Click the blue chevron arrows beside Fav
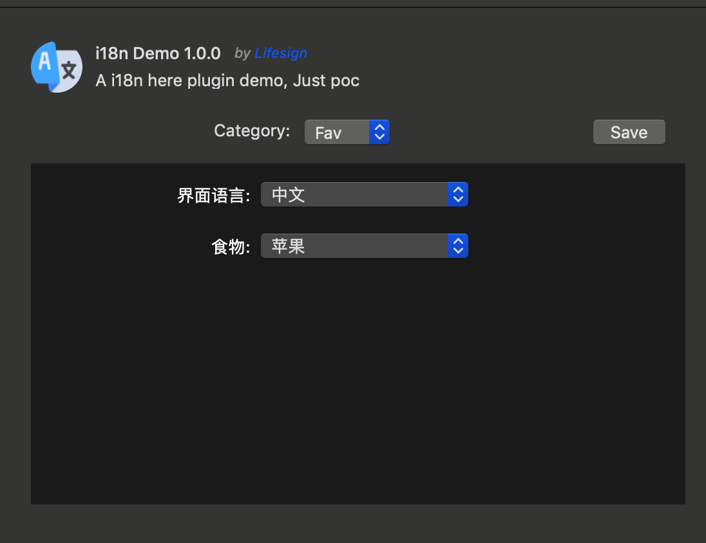Viewport: 706px width, 543px height. point(380,133)
